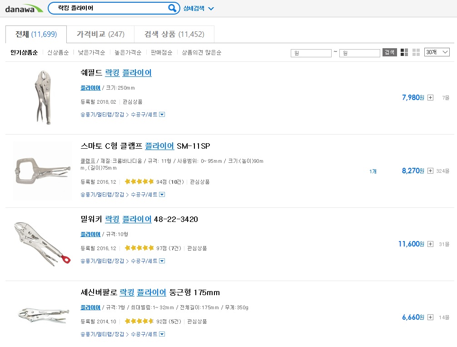Open 97점 (7건) reviews for 밀워키
The height and width of the screenshot is (347, 457).
click(x=153, y=248)
